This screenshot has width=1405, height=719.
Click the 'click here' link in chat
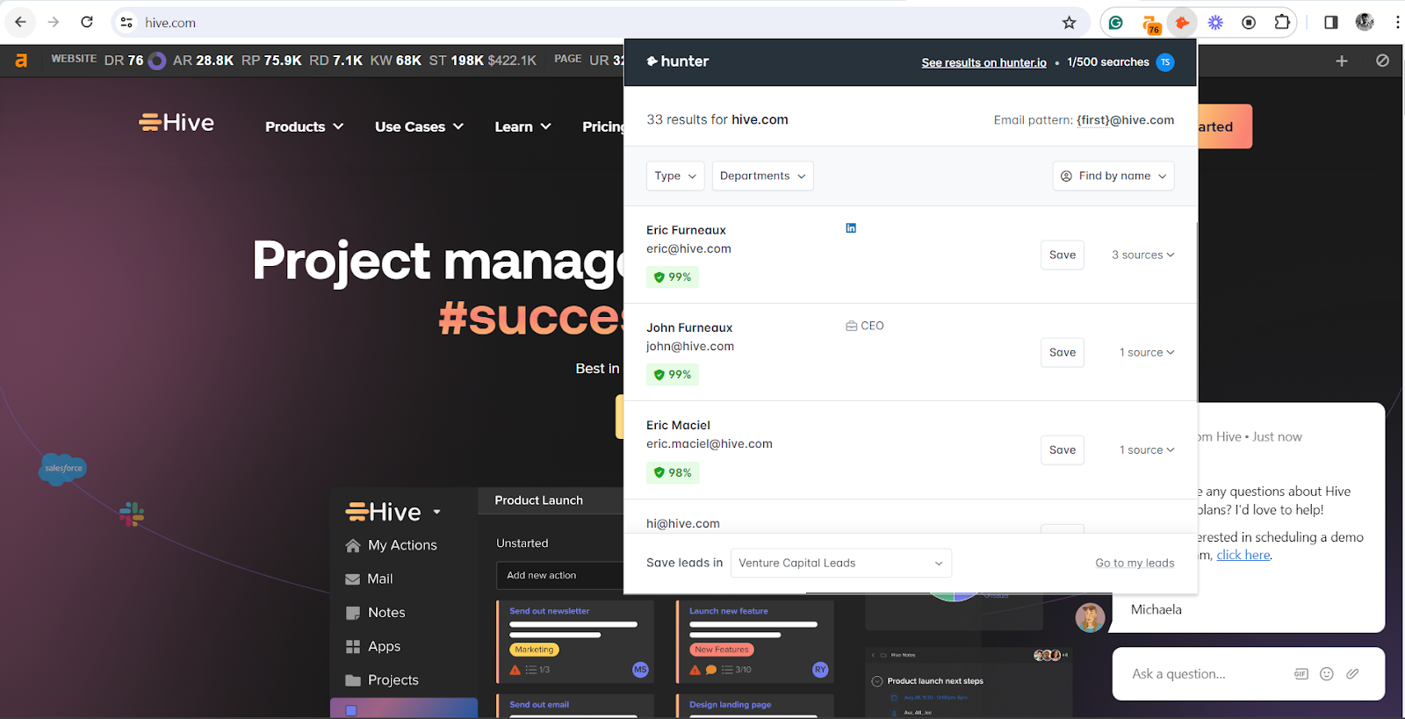pos(1243,555)
